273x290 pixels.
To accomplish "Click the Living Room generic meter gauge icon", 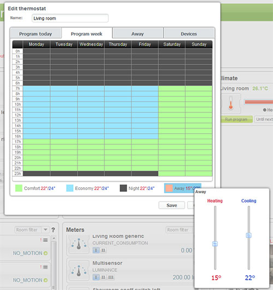I will point(79,245).
